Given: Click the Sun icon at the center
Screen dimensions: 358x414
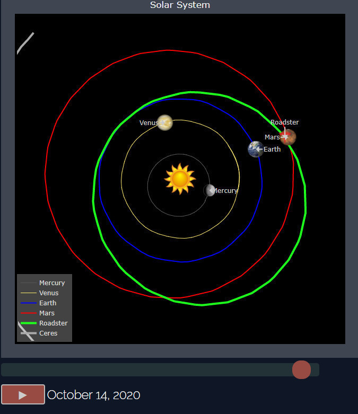Looking at the screenshot, I should tap(180, 179).
